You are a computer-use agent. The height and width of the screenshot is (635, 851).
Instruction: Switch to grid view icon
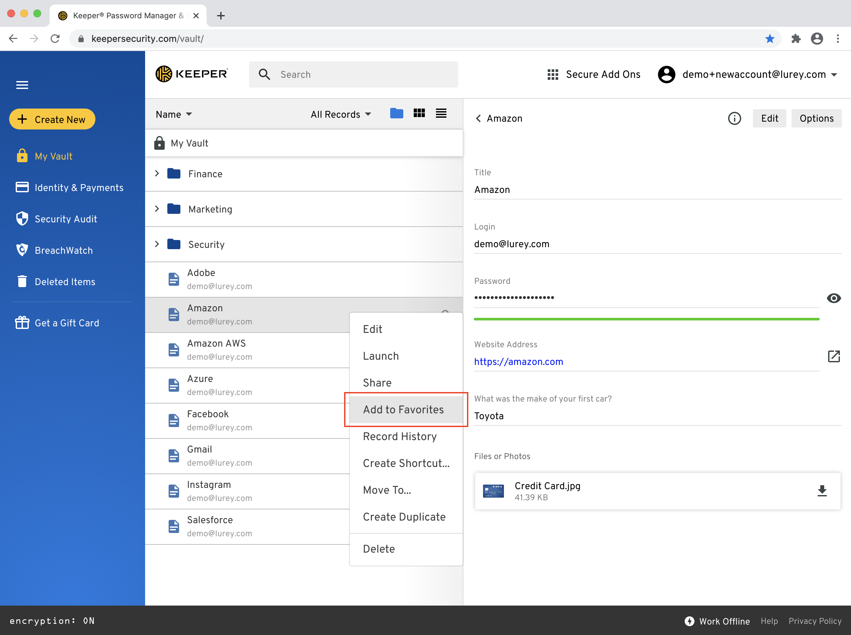click(419, 113)
